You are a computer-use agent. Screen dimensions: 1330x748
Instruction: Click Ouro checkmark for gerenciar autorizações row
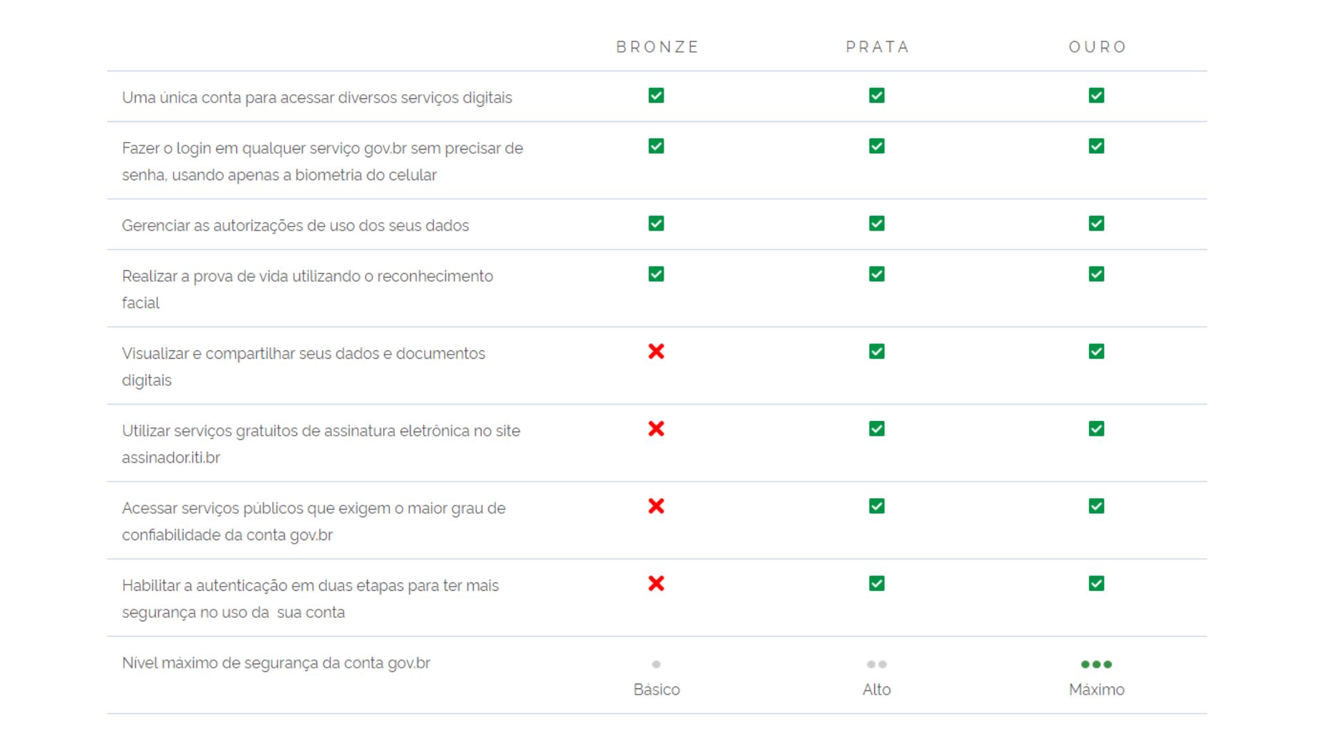(x=1096, y=224)
